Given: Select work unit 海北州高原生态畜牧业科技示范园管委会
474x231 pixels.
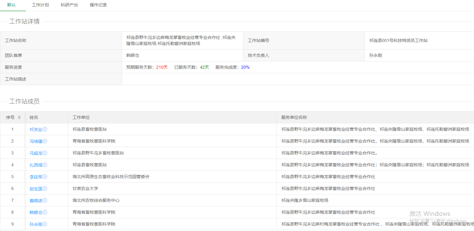Looking at the screenshot, I should pos(111,177).
